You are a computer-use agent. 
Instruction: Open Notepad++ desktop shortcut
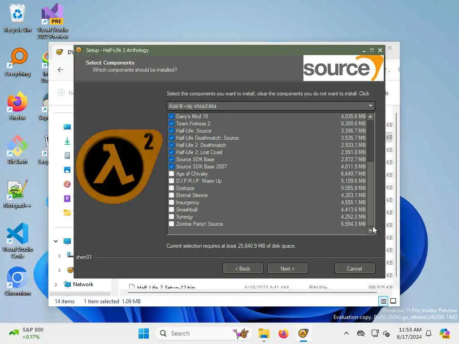pos(17,193)
